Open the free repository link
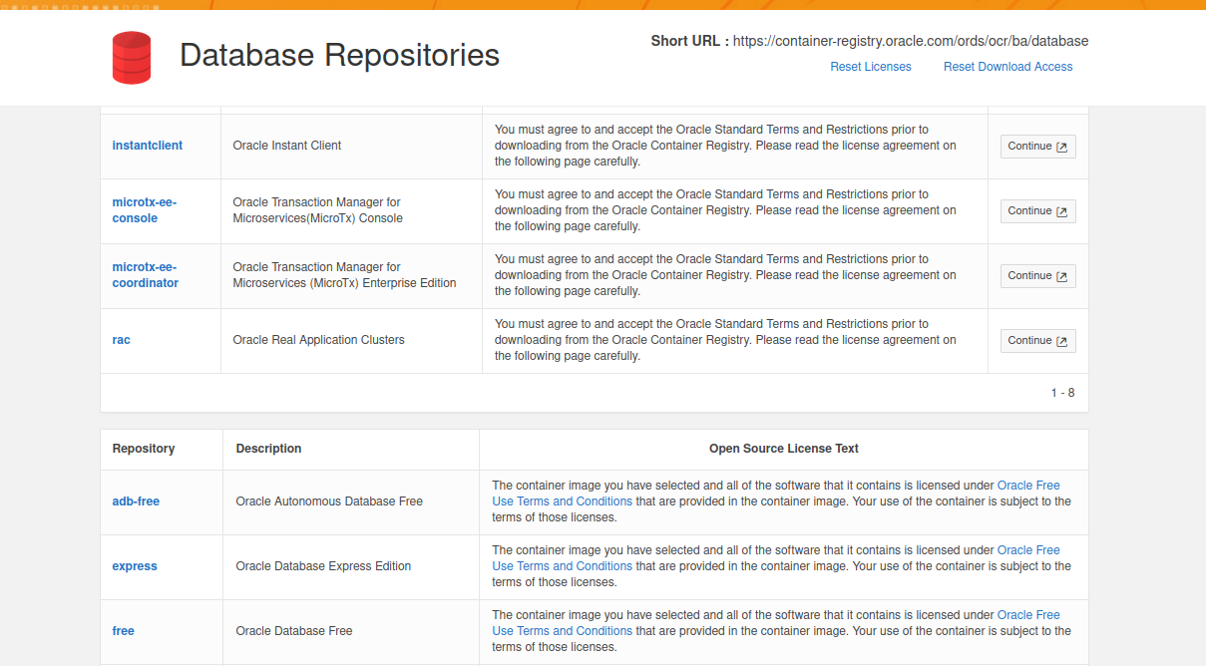Screen dimensions: 1206x666 click(123, 631)
